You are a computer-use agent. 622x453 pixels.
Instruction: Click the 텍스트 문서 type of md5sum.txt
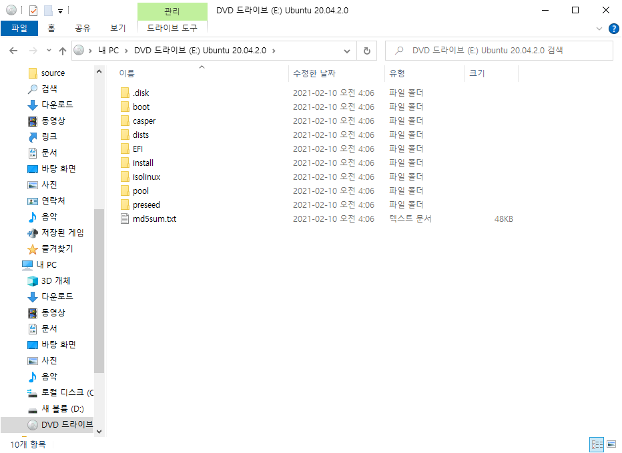pos(410,219)
